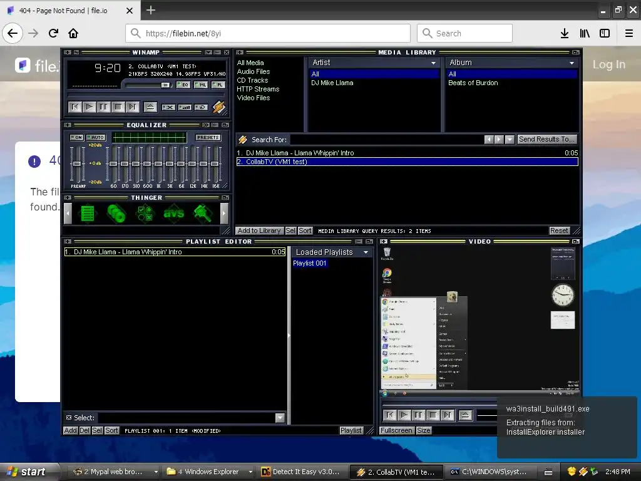
Task: Open the Winamp main window menu dropdown icon
Action: [68, 53]
